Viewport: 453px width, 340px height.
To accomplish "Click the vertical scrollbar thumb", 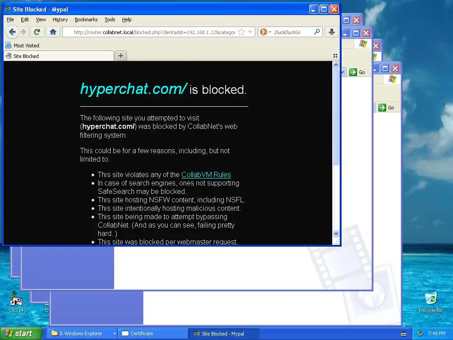I will 336,117.
